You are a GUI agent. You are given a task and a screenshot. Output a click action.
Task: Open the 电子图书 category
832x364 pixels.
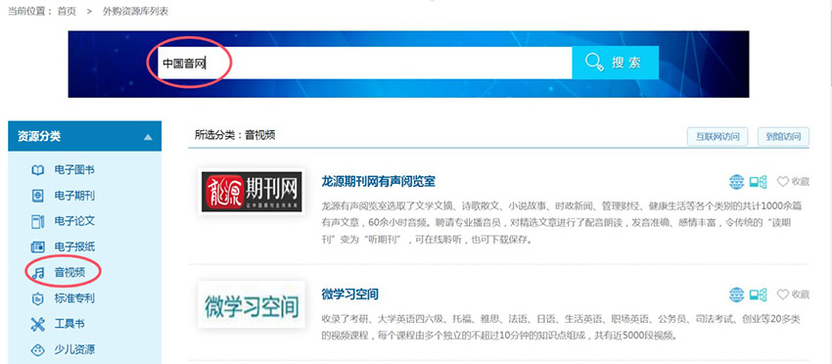pyautogui.click(x=74, y=170)
